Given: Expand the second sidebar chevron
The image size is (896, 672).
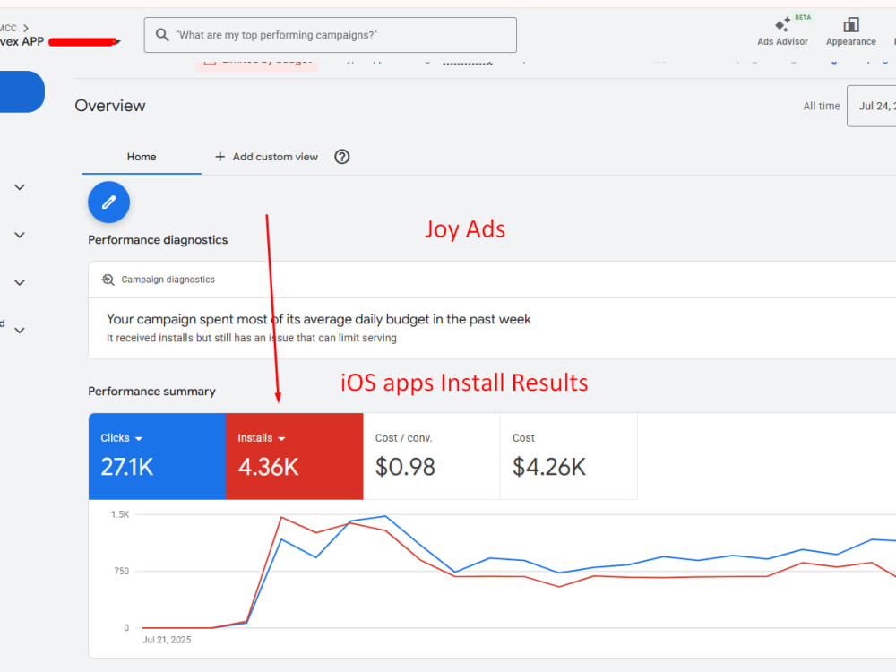Looking at the screenshot, I should pyautogui.click(x=20, y=235).
